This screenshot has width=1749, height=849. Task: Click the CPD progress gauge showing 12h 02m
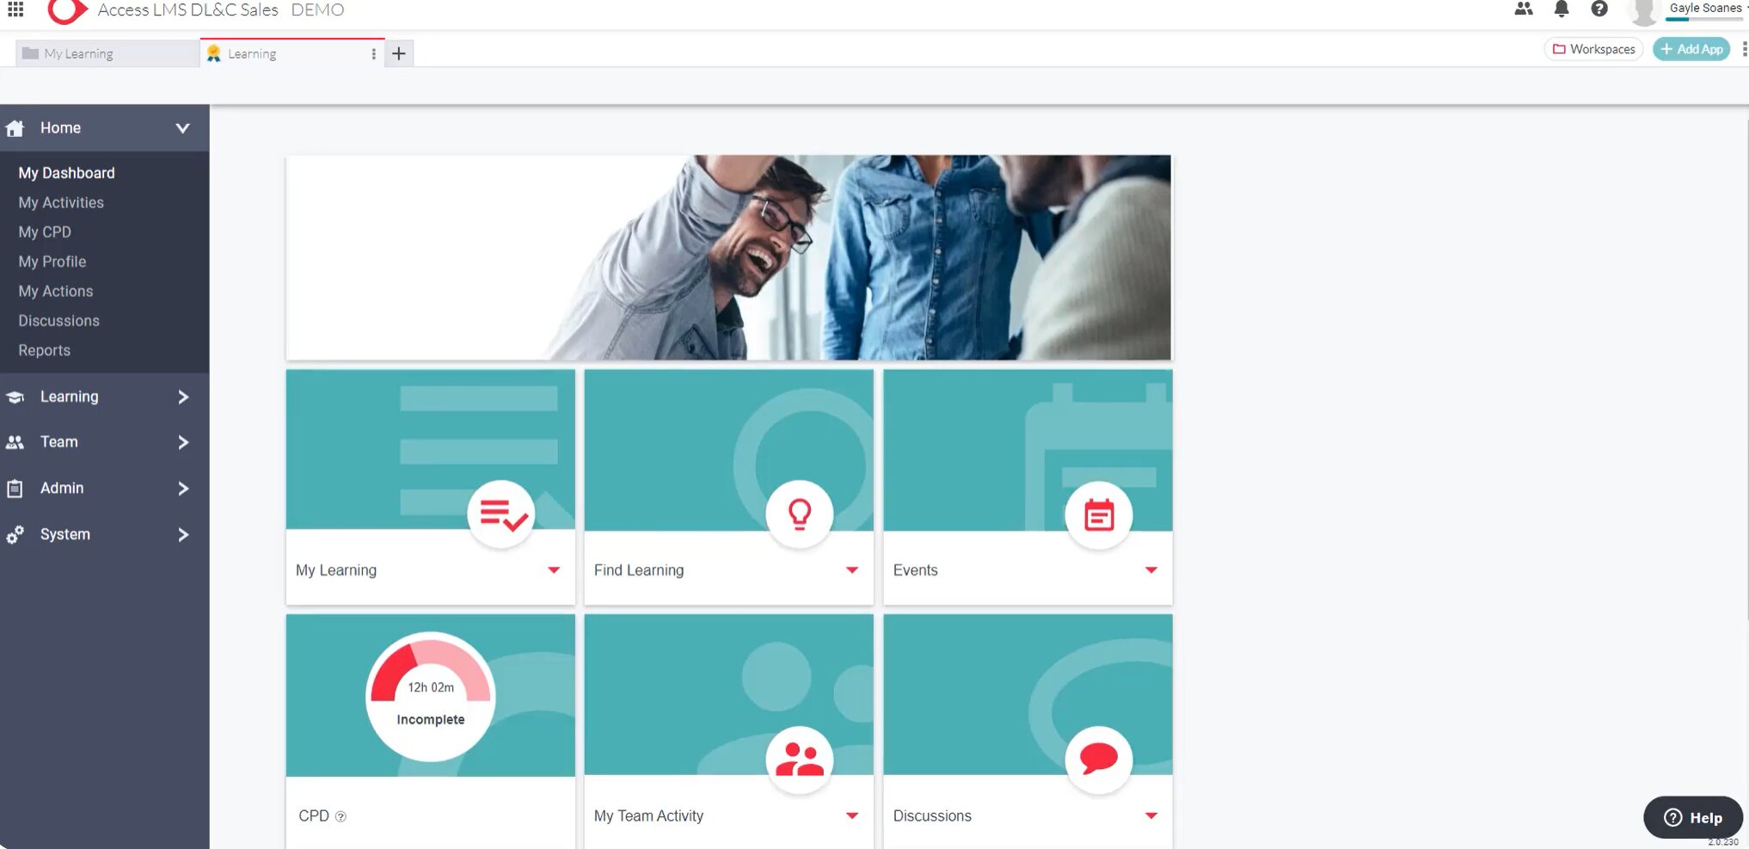point(431,697)
